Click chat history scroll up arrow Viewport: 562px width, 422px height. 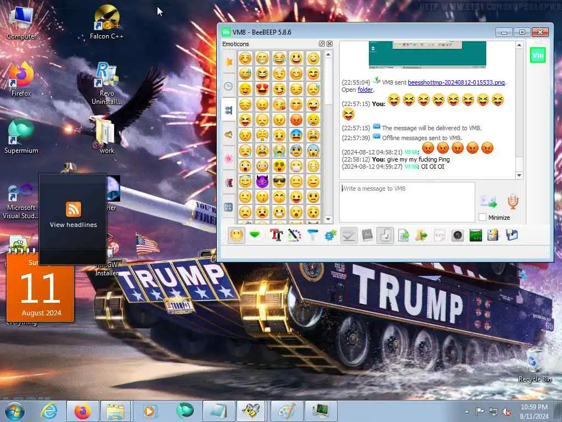pos(519,45)
